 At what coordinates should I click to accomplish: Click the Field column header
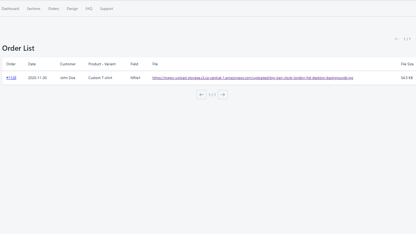(134, 64)
